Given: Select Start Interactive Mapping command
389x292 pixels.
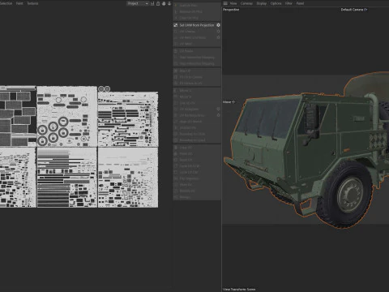Looking at the screenshot, I should (x=197, y=58).
